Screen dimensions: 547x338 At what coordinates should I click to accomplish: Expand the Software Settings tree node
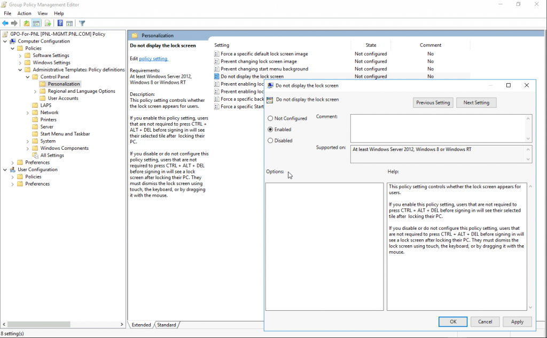20,55
